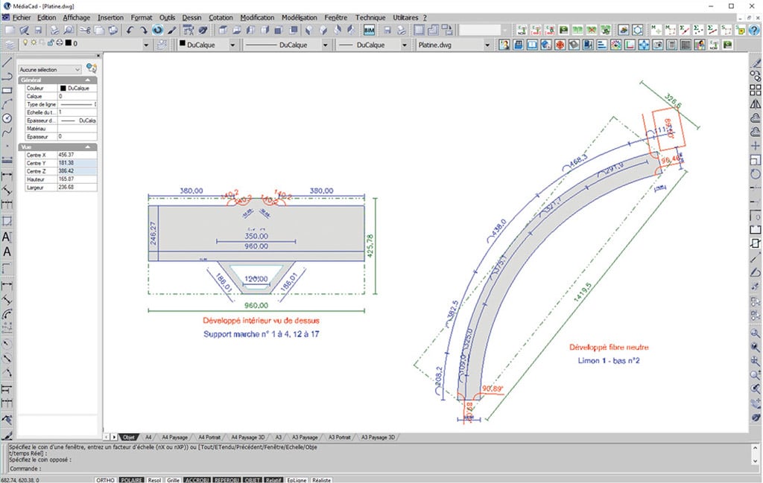
Task: Toggle ACCROBJ object snap
Action: pos(197,479)
